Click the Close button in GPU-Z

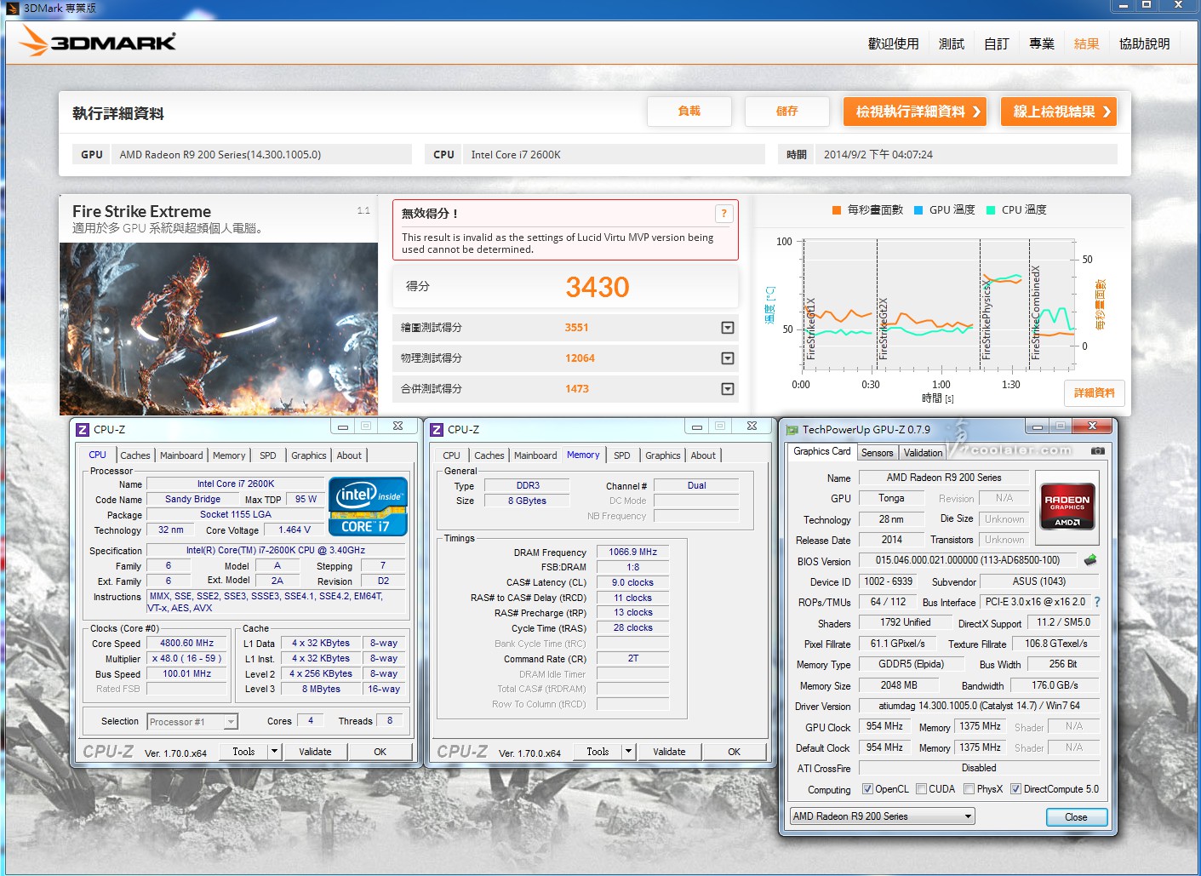pyautogui.click(x=1076, y=817)
